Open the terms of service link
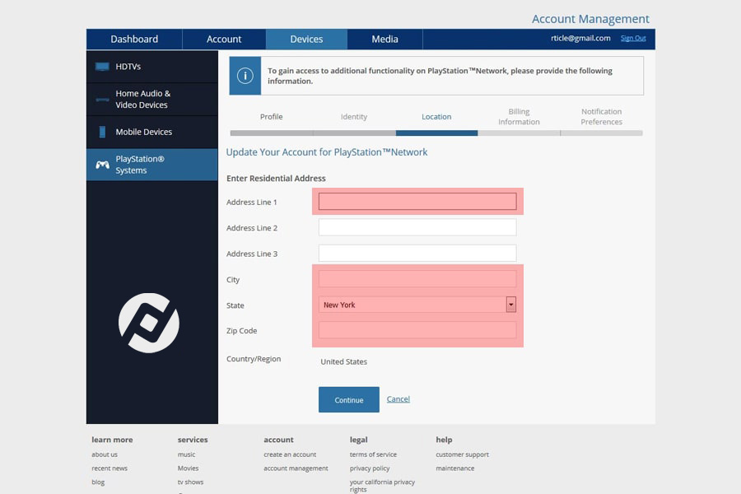This screenshot has width=741, height=494. click(x=373, y=454)
